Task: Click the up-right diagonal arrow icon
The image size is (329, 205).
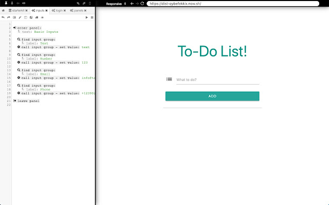Action: tap(84, 3)
